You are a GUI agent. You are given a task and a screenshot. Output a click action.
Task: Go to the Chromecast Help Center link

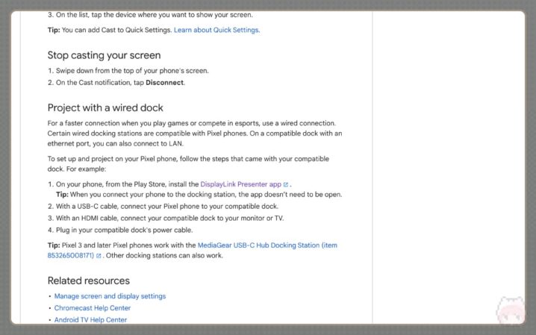point(92,307)
